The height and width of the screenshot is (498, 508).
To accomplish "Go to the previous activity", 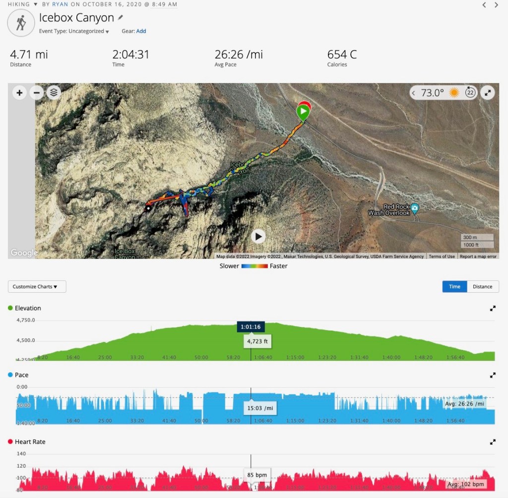I will [x=484, y=5].
